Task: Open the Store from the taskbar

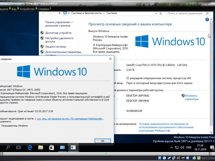Action: click(x=51, y=147)
